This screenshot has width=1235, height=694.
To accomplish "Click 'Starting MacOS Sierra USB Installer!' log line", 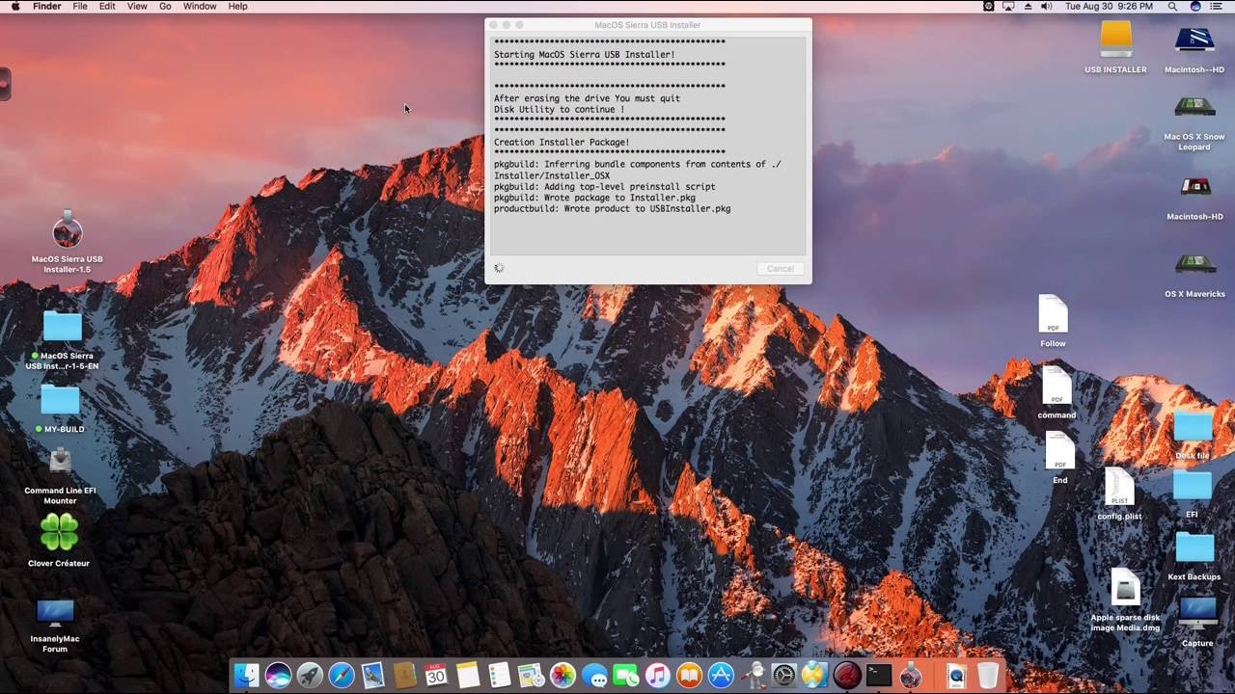I will [585, 55].
